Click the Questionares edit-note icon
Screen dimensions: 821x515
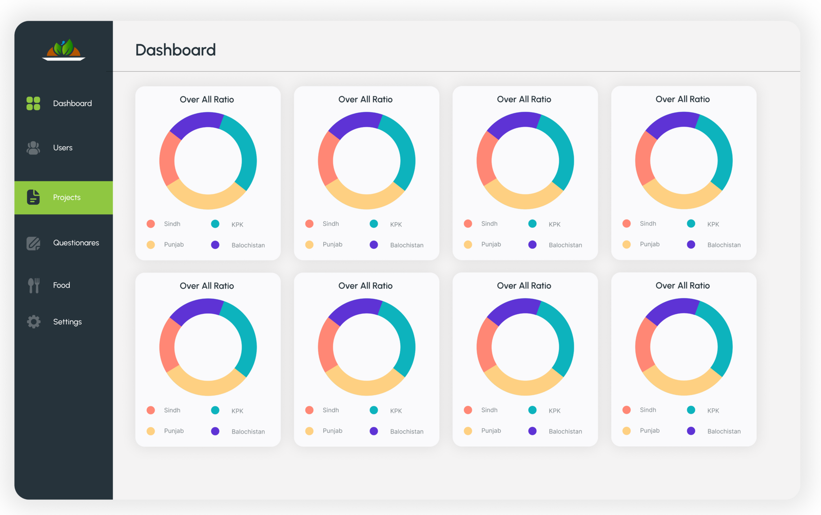pyautogui.click(x=33, y=243)
